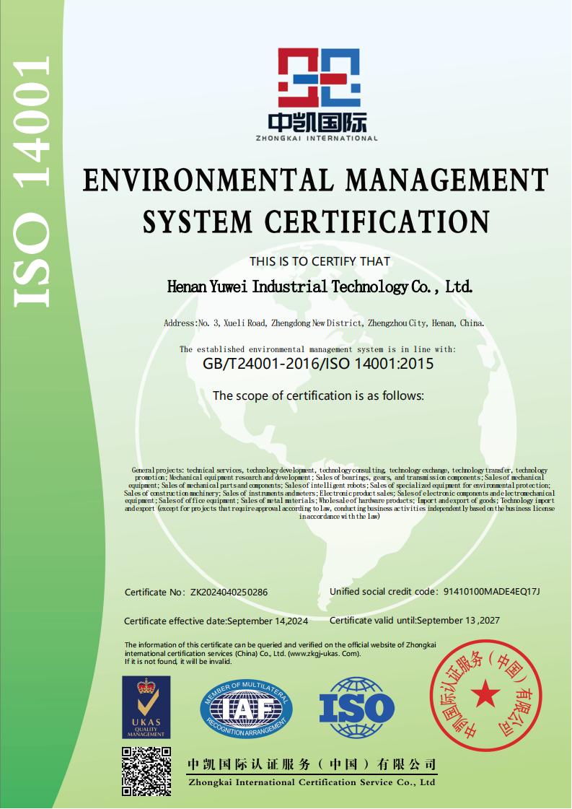Click the vertical ISO 14001 side text
The height and width of the screenshot is (809, 572).
click(x=32, y=182)
